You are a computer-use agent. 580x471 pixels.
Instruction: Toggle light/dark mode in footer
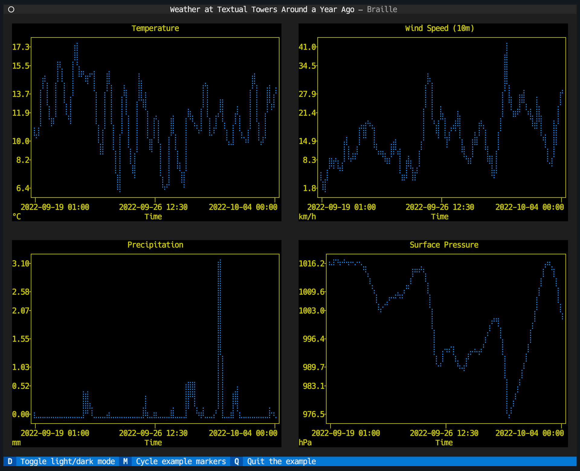(x=68, y=461)
